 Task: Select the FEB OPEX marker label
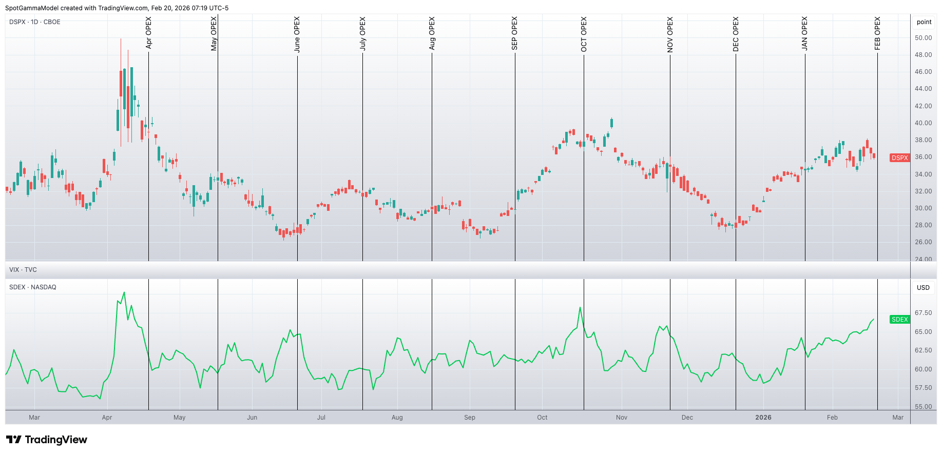point(877,33)
